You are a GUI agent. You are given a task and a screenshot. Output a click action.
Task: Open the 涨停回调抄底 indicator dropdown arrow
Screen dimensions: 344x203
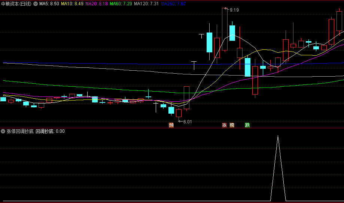tap(3, 131)
